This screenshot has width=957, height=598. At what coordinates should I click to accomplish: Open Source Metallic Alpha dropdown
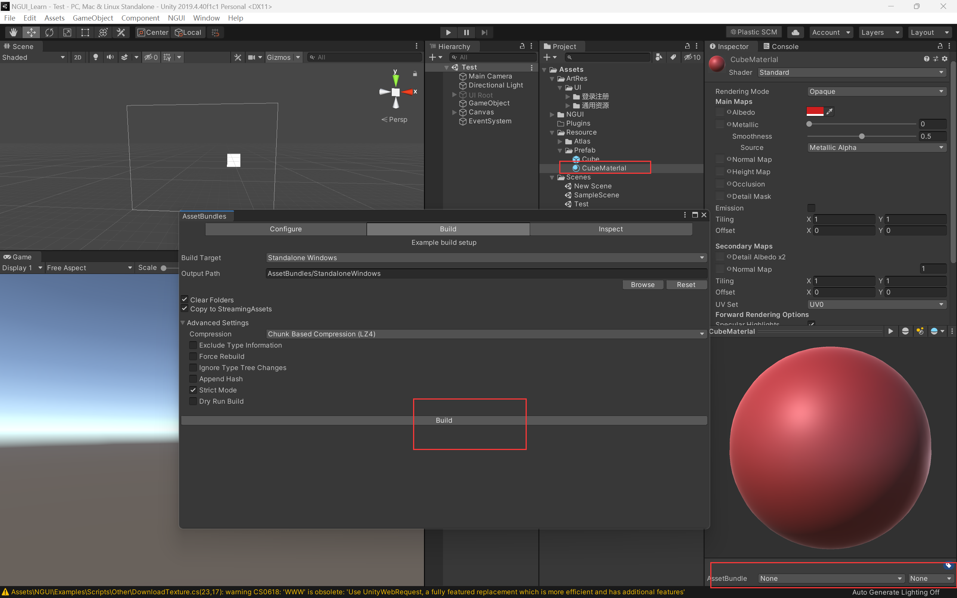877,148
